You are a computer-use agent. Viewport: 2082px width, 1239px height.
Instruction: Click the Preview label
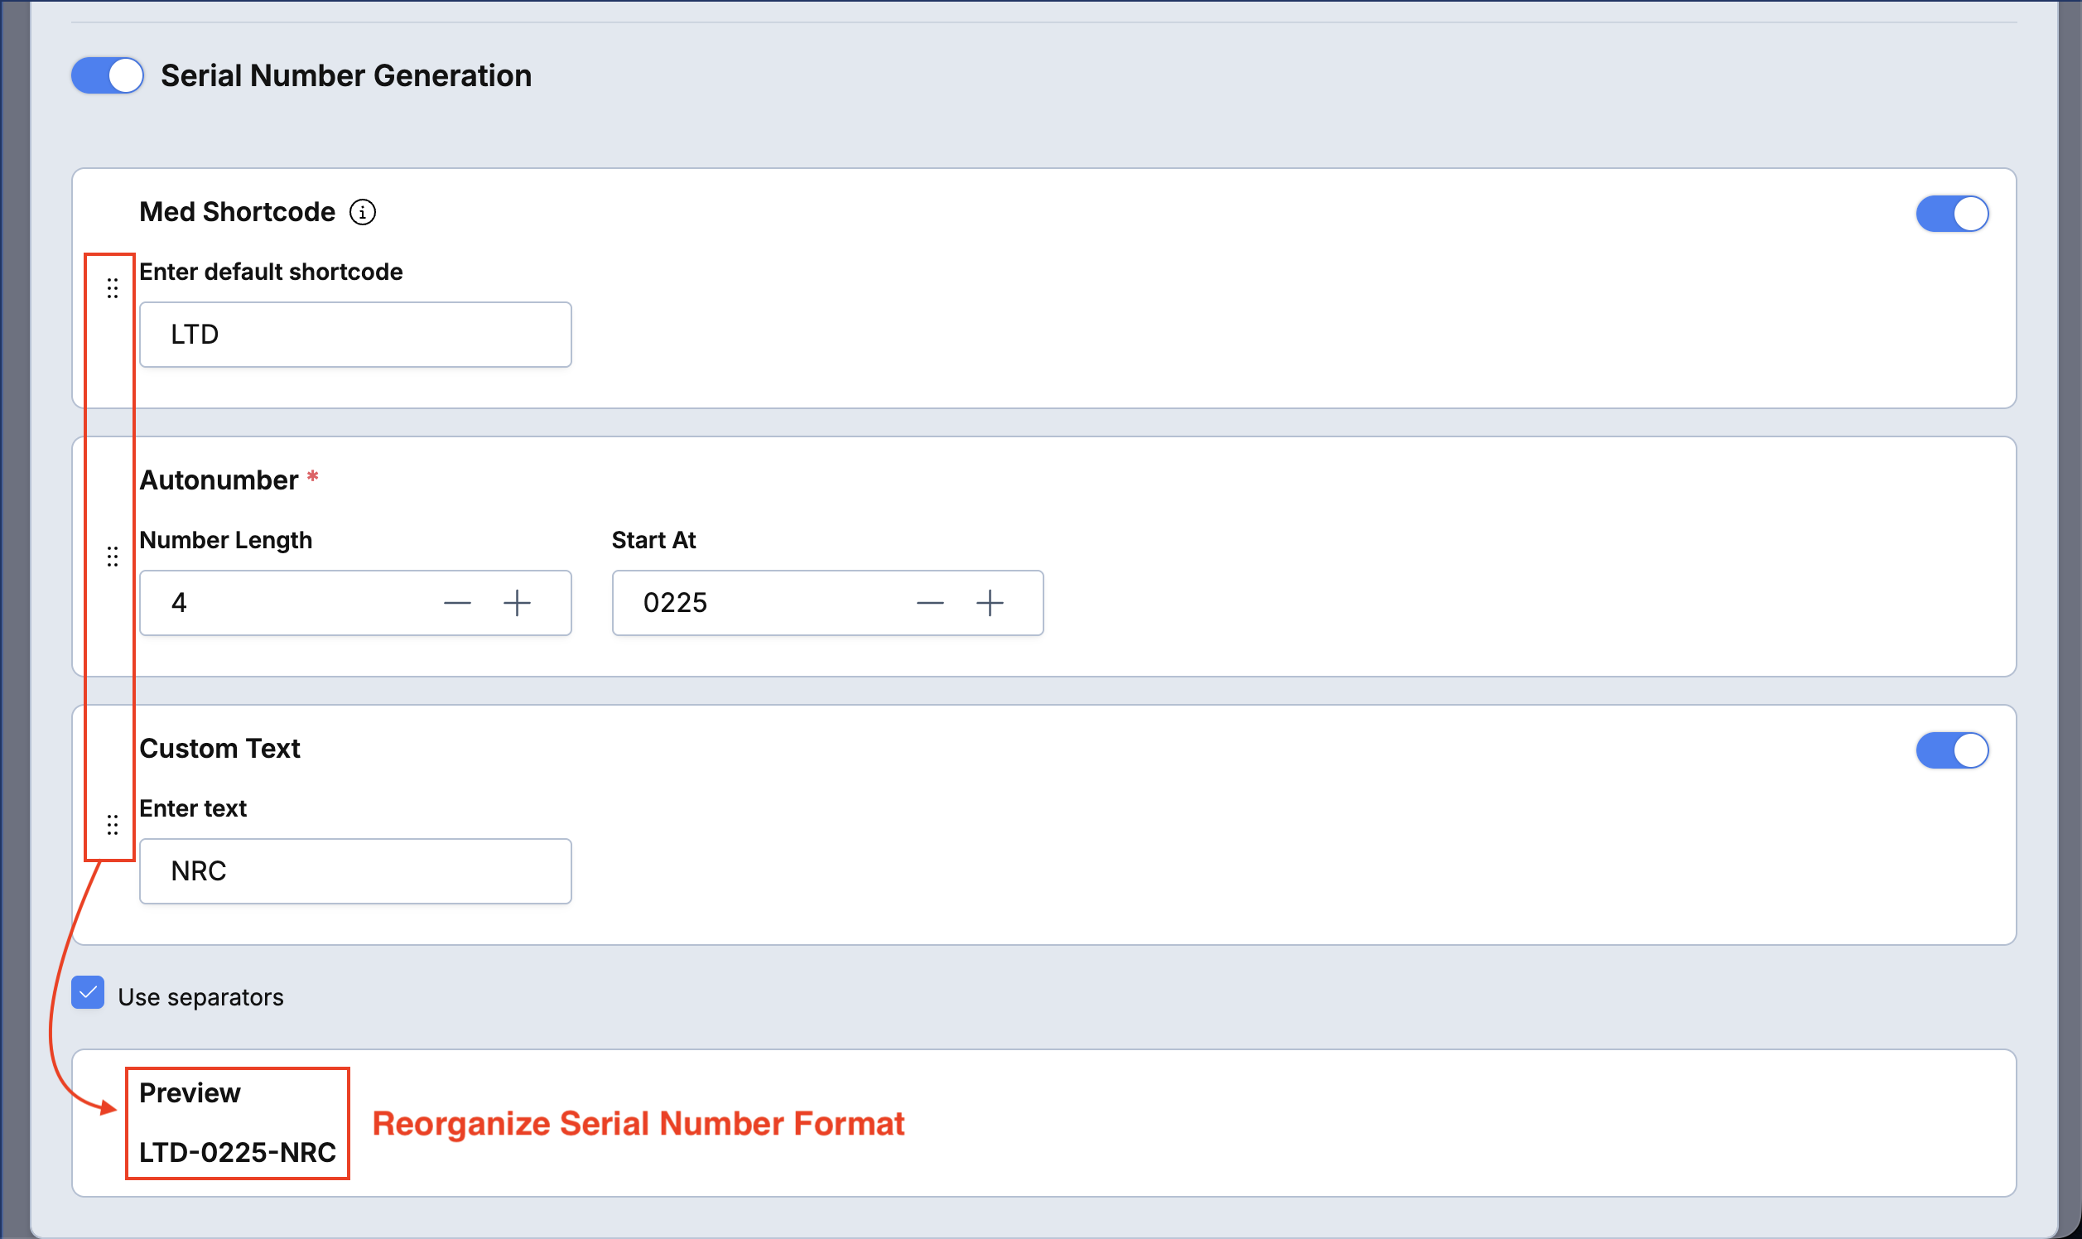[x=190, y=1093]
